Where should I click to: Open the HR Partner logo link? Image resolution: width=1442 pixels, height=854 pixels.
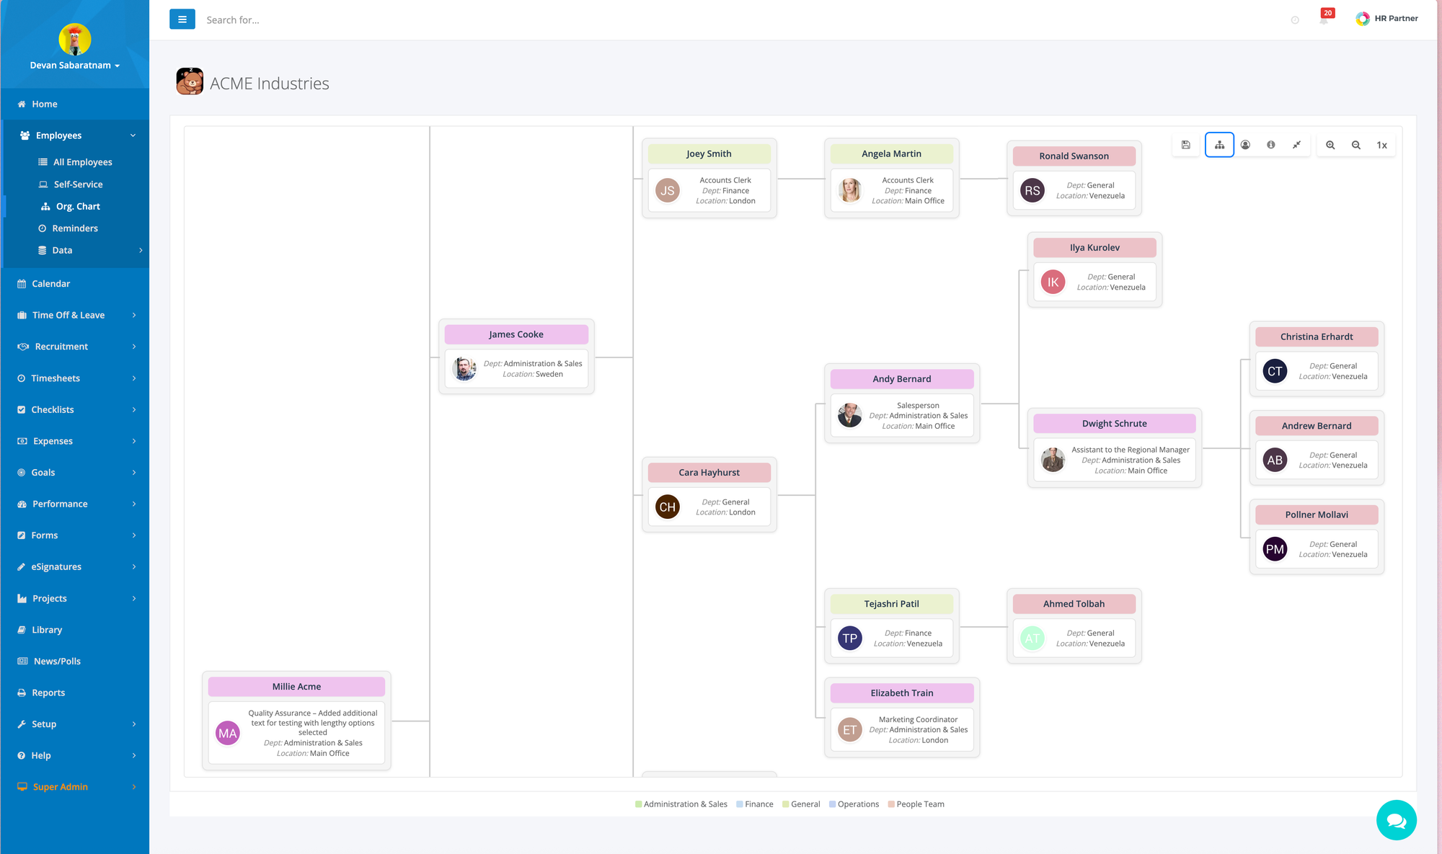coord(1386,19)
